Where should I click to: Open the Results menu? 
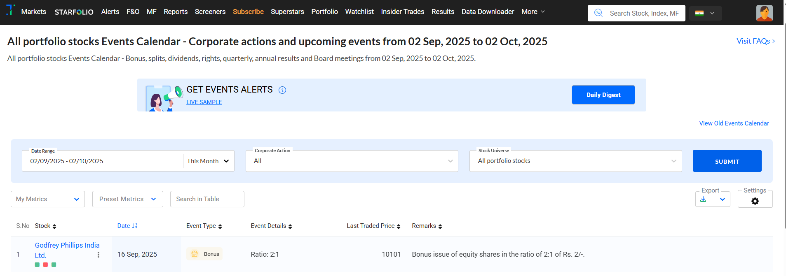coord(443,12)
